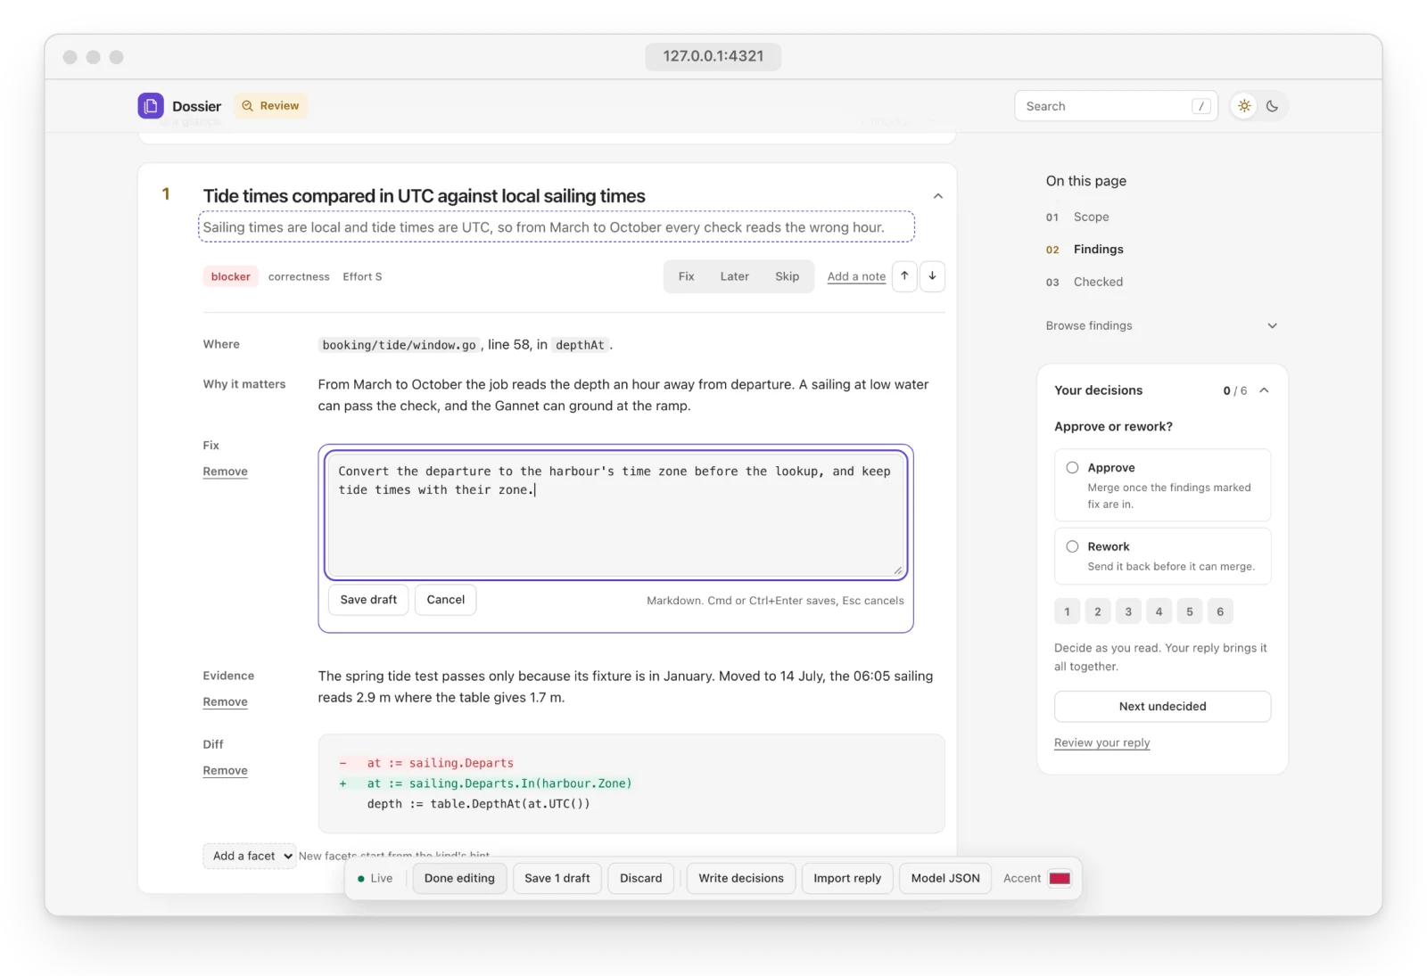Jump to finding number 5 chip
Viewport: 1427px width, 976px height.
tap(1190, 611)
